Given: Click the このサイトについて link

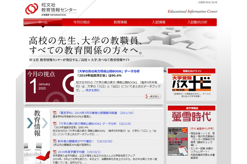Looking at the screenshot, I should [208, 2].
